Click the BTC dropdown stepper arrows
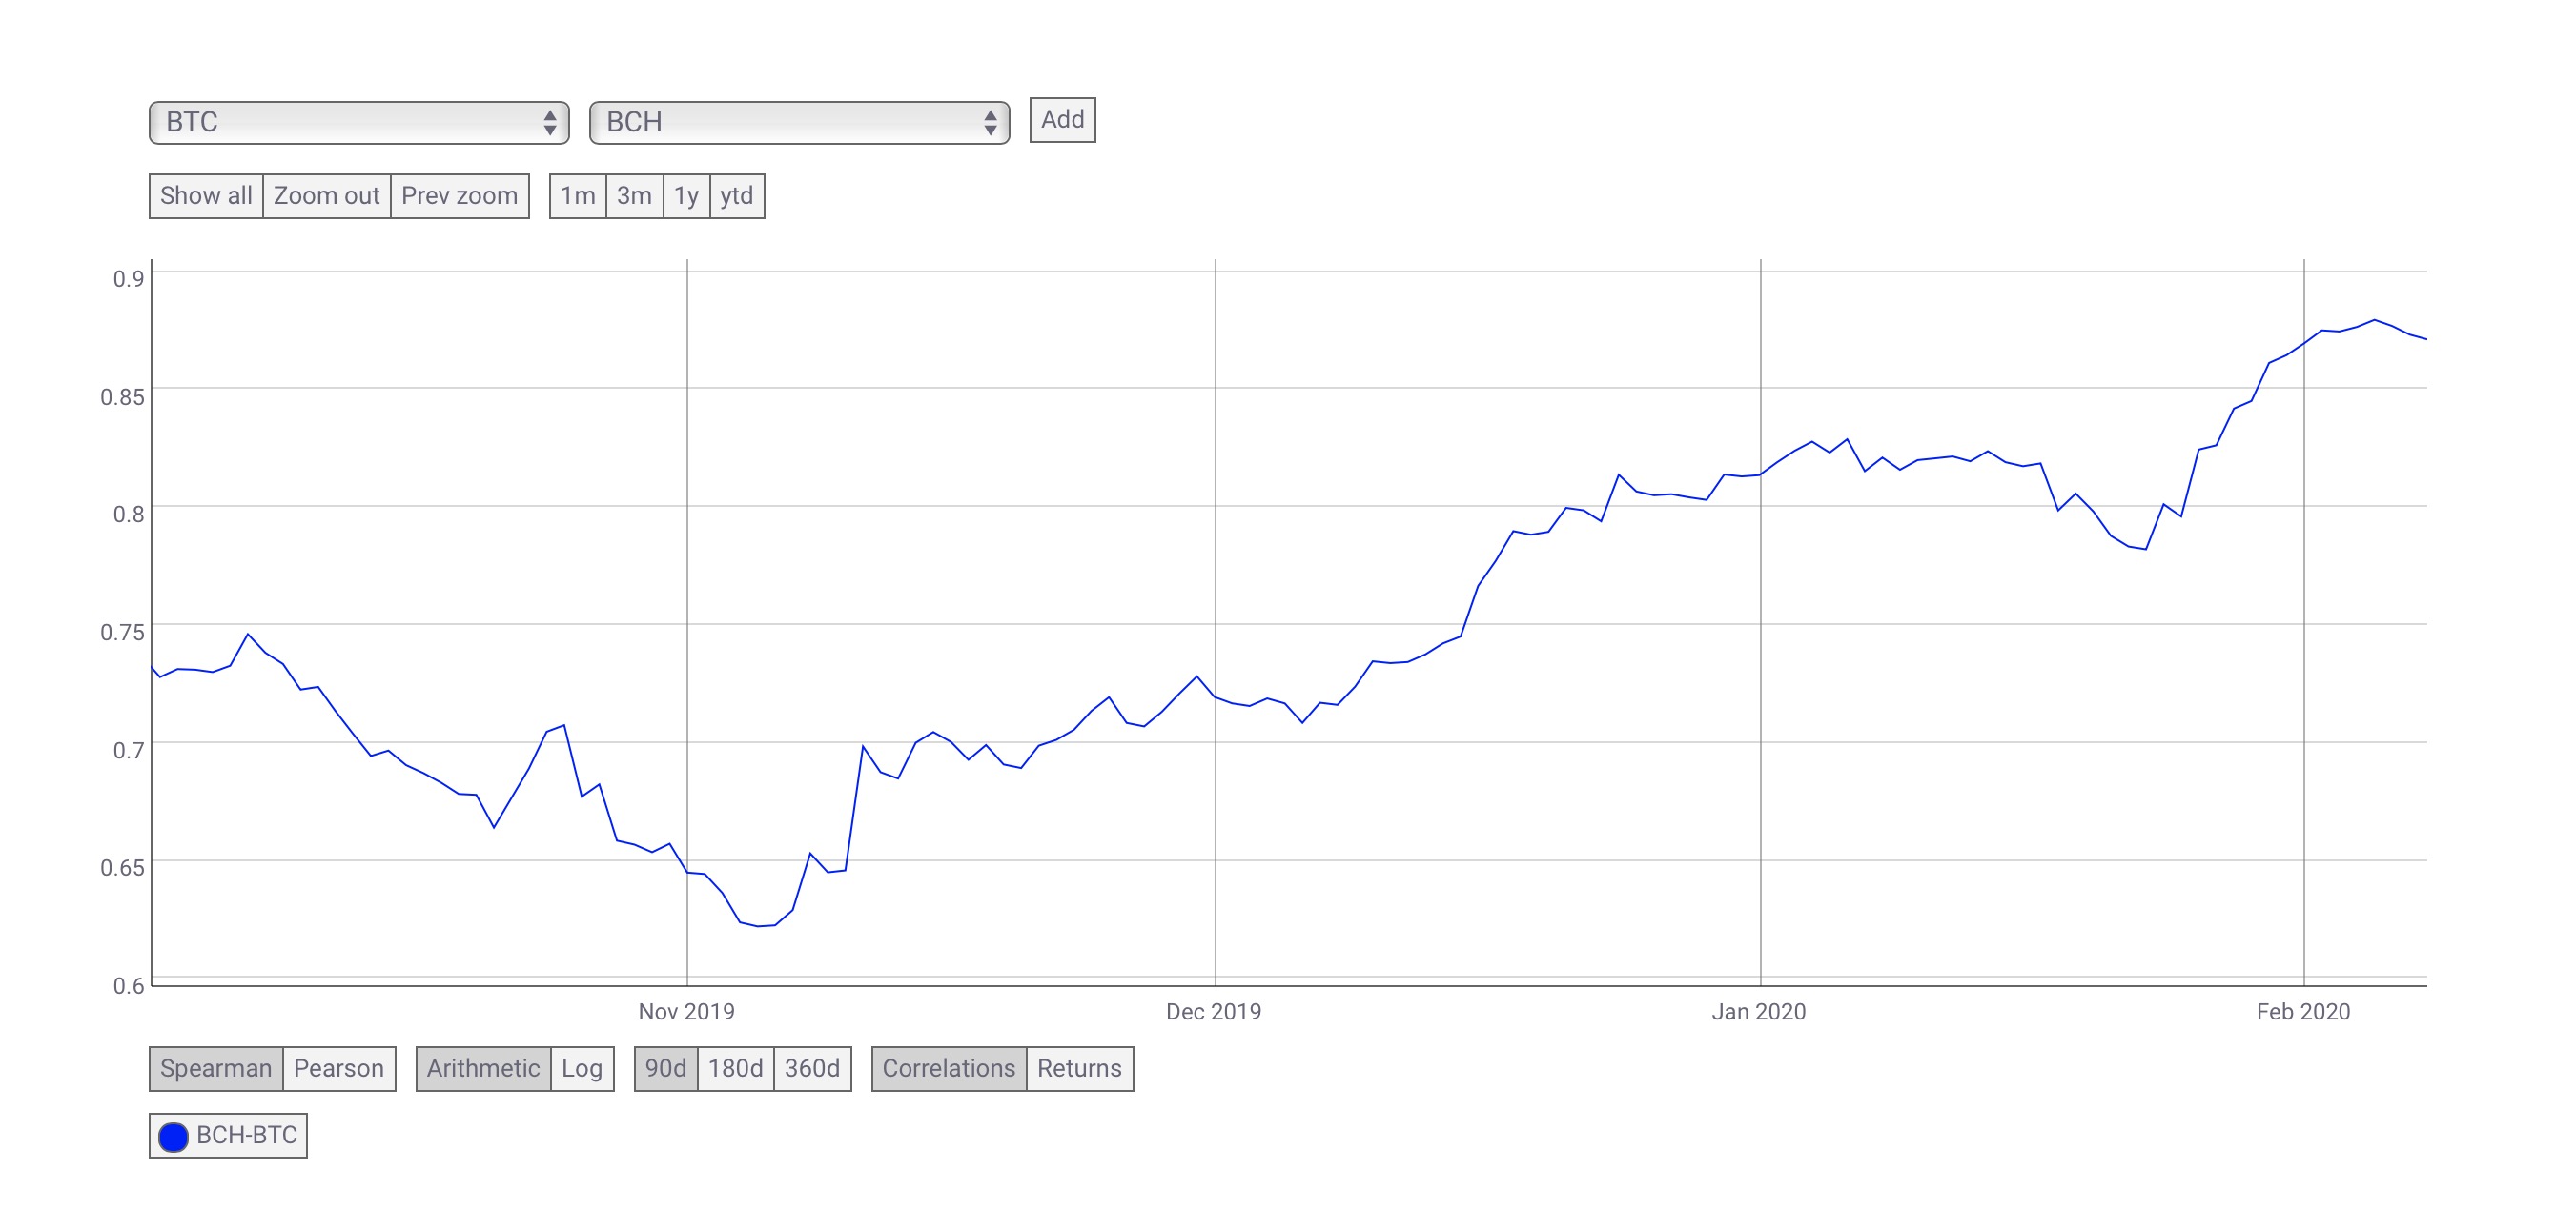 [x=549, y=122]
